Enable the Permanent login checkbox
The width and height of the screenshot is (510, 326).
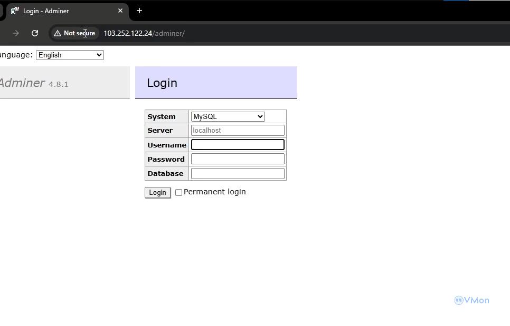[x=178, y=192]
